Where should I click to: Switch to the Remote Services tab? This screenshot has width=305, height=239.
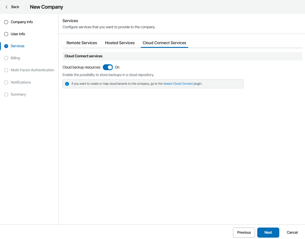click(82, 43)
